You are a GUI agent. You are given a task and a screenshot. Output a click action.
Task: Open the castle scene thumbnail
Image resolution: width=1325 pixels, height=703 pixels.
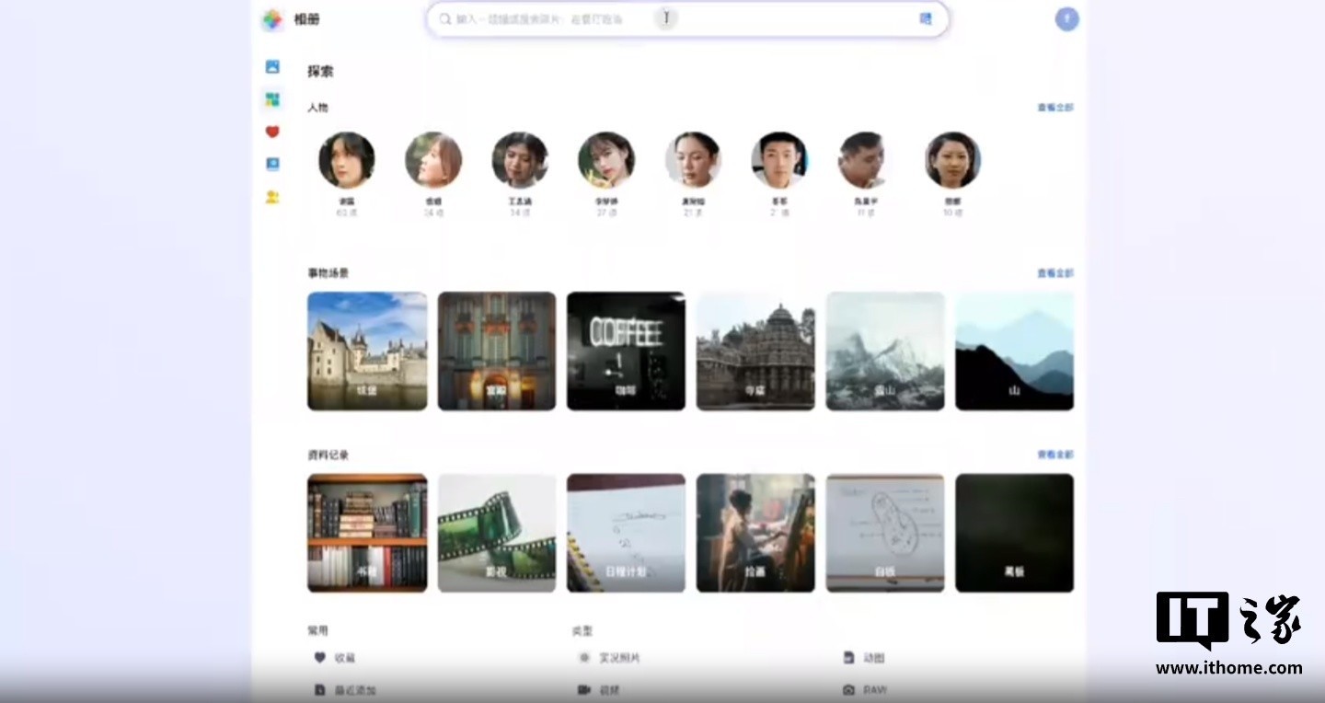[367, 351]
